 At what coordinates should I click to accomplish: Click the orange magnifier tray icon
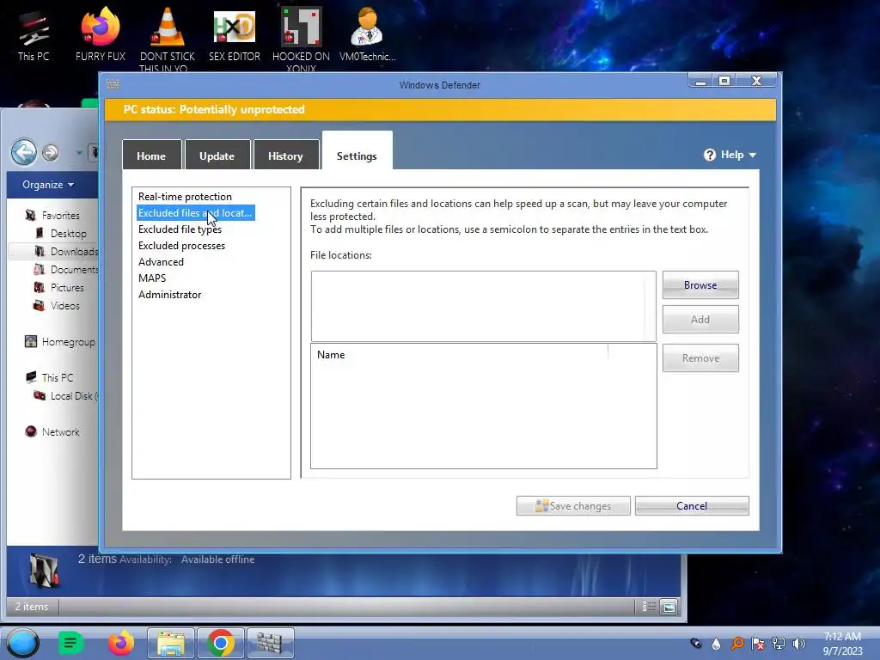[737, 643]
